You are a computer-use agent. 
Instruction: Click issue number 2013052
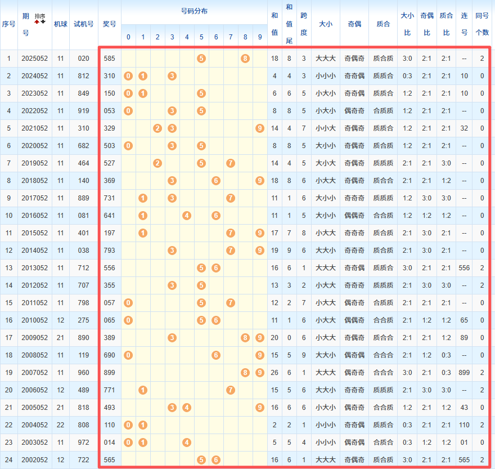pyautogui.click(x=35, y=268)
